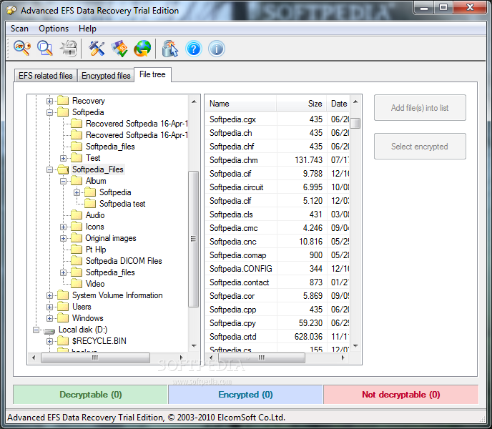
Task: Click the scan for encrypted files magnifier icon
Action: pyautogui.click(x=45, y=49)
